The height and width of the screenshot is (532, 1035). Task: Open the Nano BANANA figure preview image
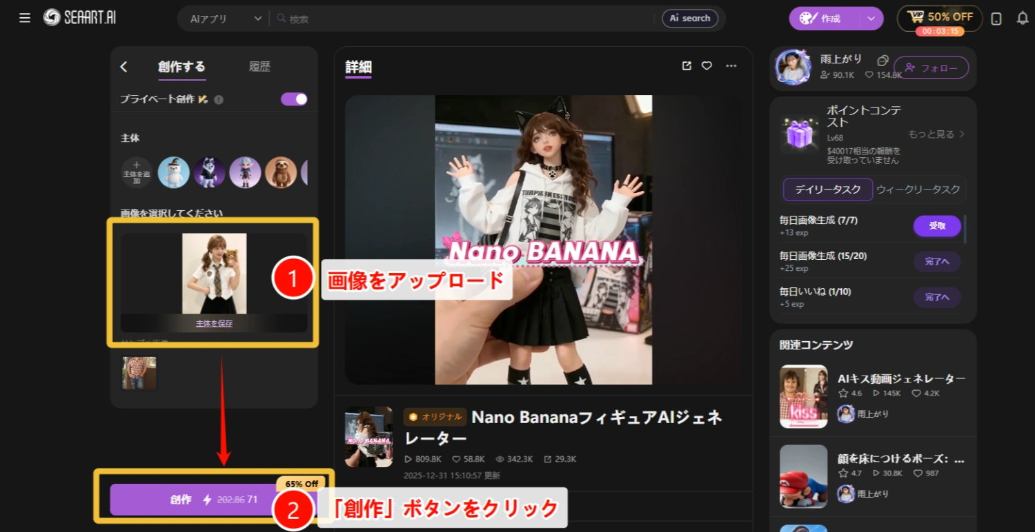[544, 240]
